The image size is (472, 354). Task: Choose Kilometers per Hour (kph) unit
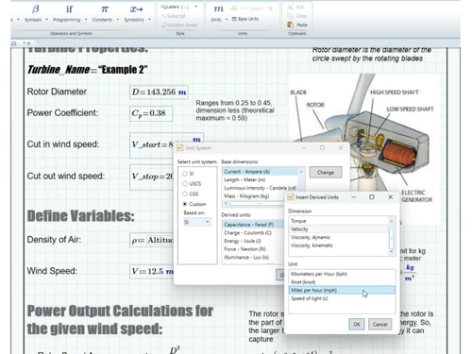point(342,274)
